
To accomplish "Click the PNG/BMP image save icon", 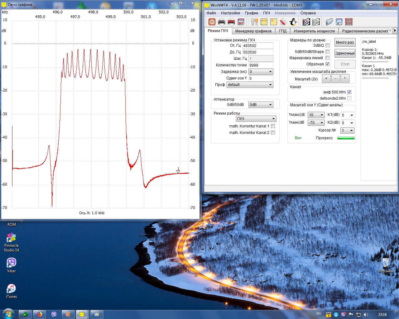I will click(x=241, y=22).
